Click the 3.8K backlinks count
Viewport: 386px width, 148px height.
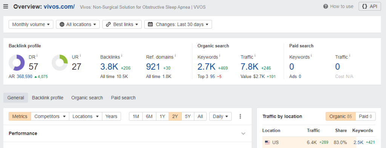pyautogui.click(x=109, y=67)
